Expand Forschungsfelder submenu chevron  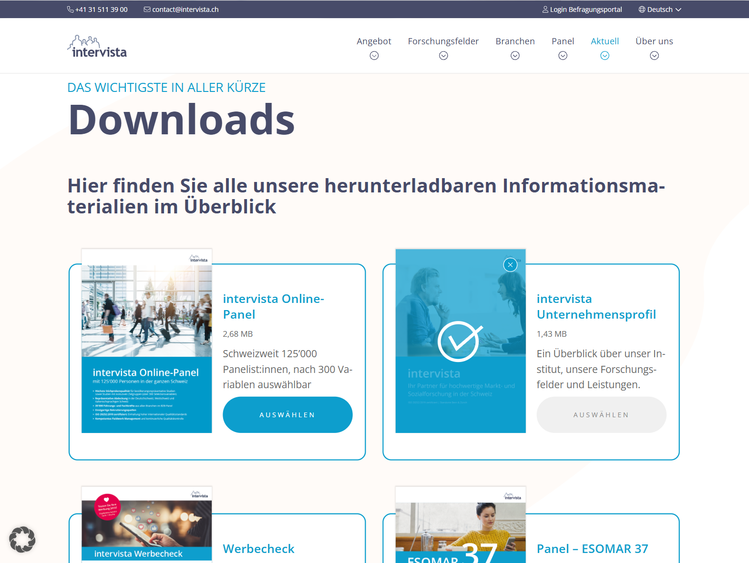coord(443,56)
